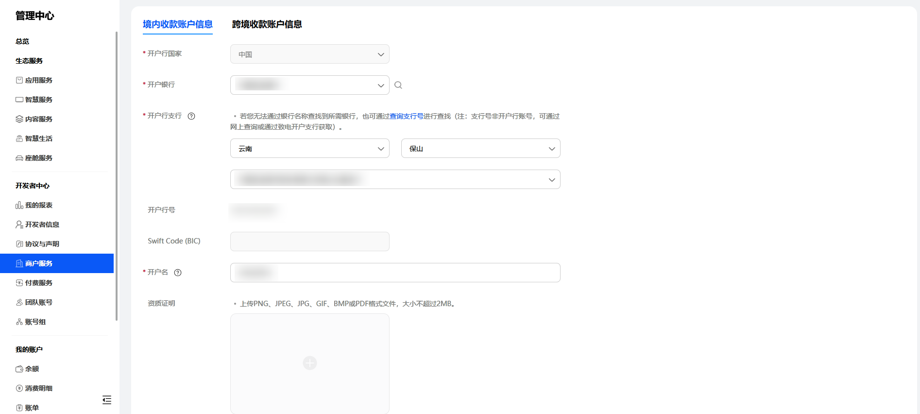This screenshot has height=414, width=920.
Task: Open 开发者信息 in the sidebar
Action: tap(42, 224)
